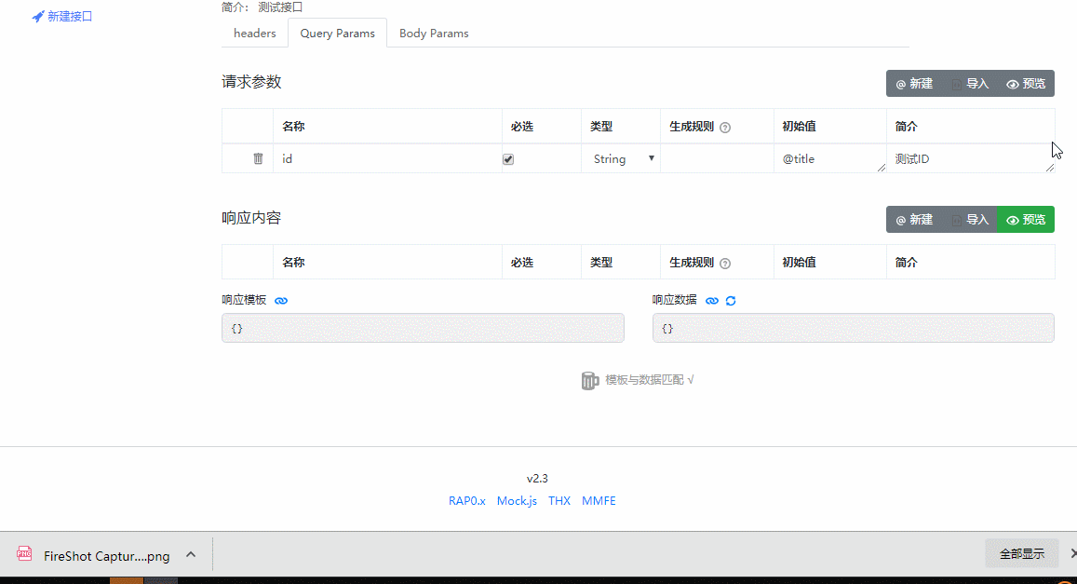Click the 预览 eye icon for 请求参数

(1026, 83)
